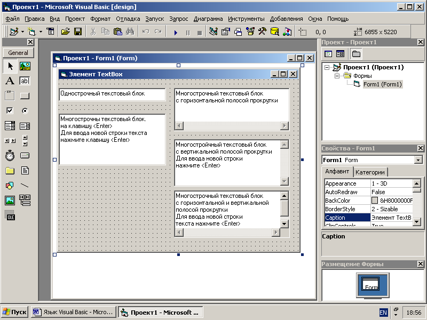This screenshot has height=320, width=427.
Task: Click the Find binoculars icon
Action: click(x=130, y=32)
